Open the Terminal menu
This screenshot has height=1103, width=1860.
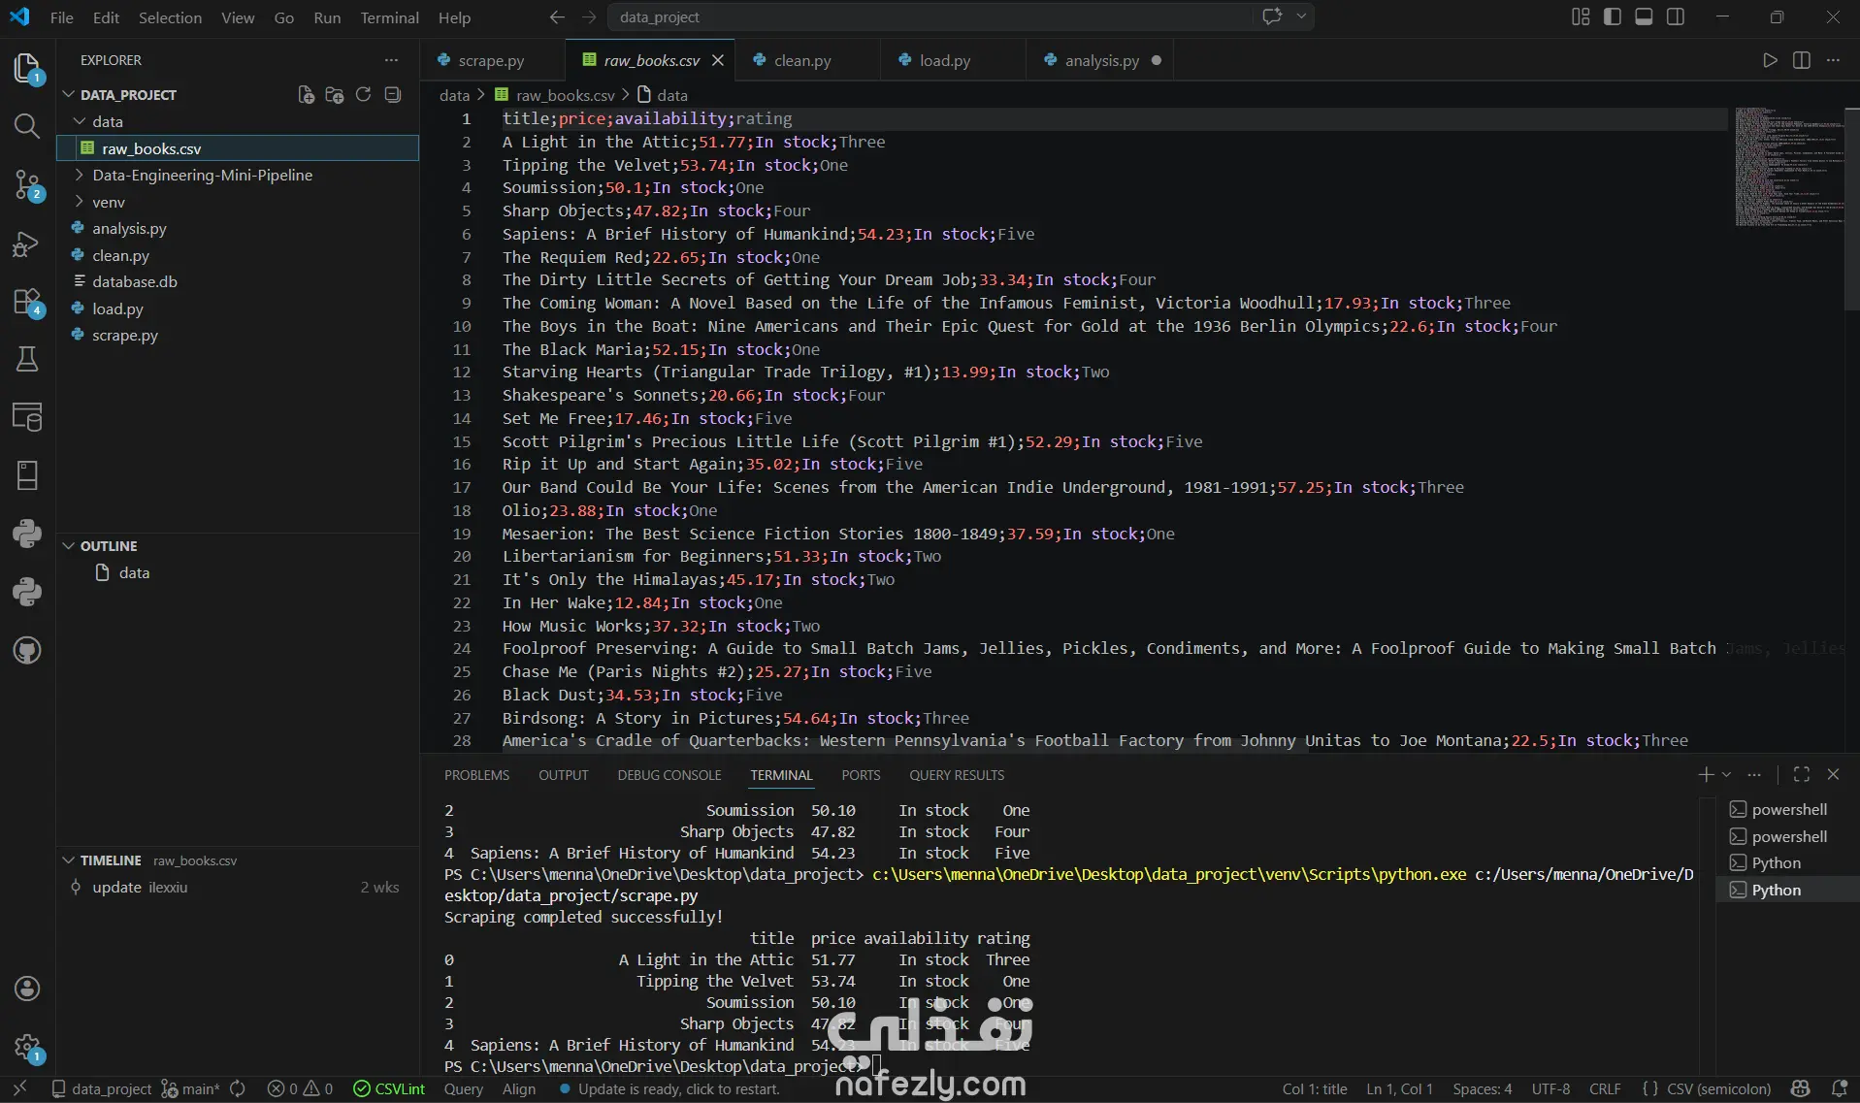click(389, 17)
